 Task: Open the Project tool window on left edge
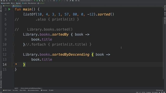pos(1,9)
